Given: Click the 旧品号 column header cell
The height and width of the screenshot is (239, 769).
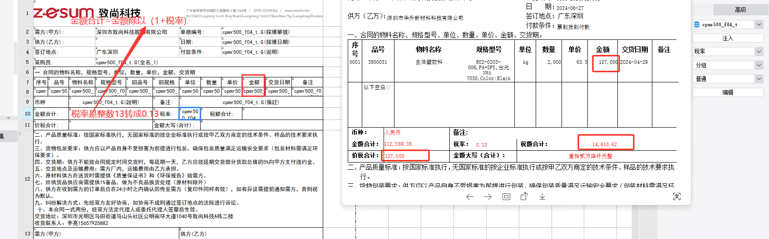Looking at the screenshot, I should 139,82.
